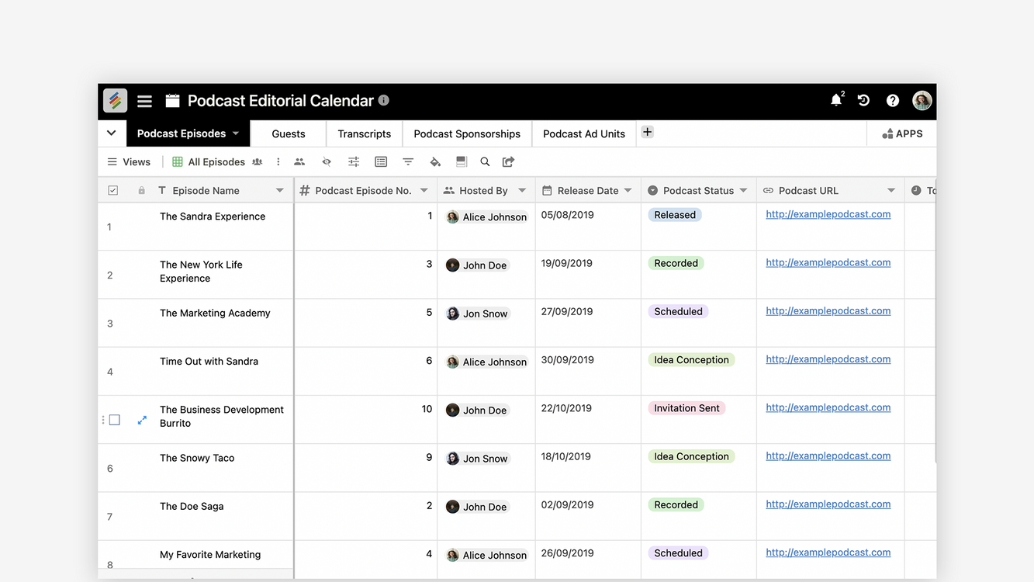Expand the Business Development Burrito record

(x=142, y=420)
